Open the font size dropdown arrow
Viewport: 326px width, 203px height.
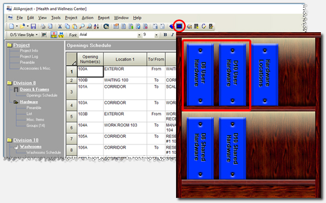(156, 35)
